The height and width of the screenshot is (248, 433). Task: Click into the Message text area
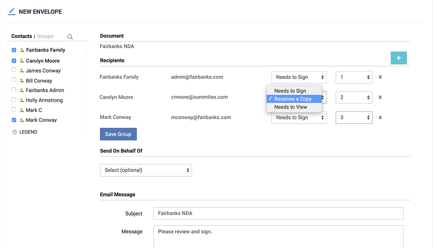(278, 236)
